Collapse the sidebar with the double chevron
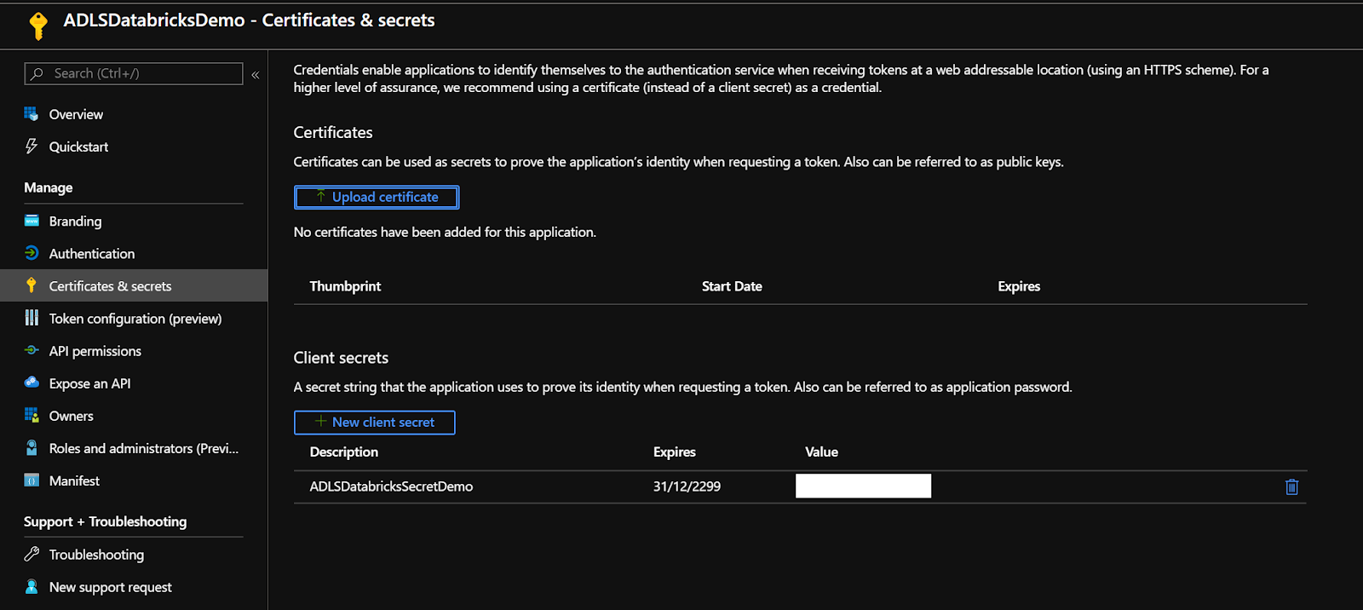Viewport: 1363px width, 610px height. pyautogui.click(x=255, y=75)
